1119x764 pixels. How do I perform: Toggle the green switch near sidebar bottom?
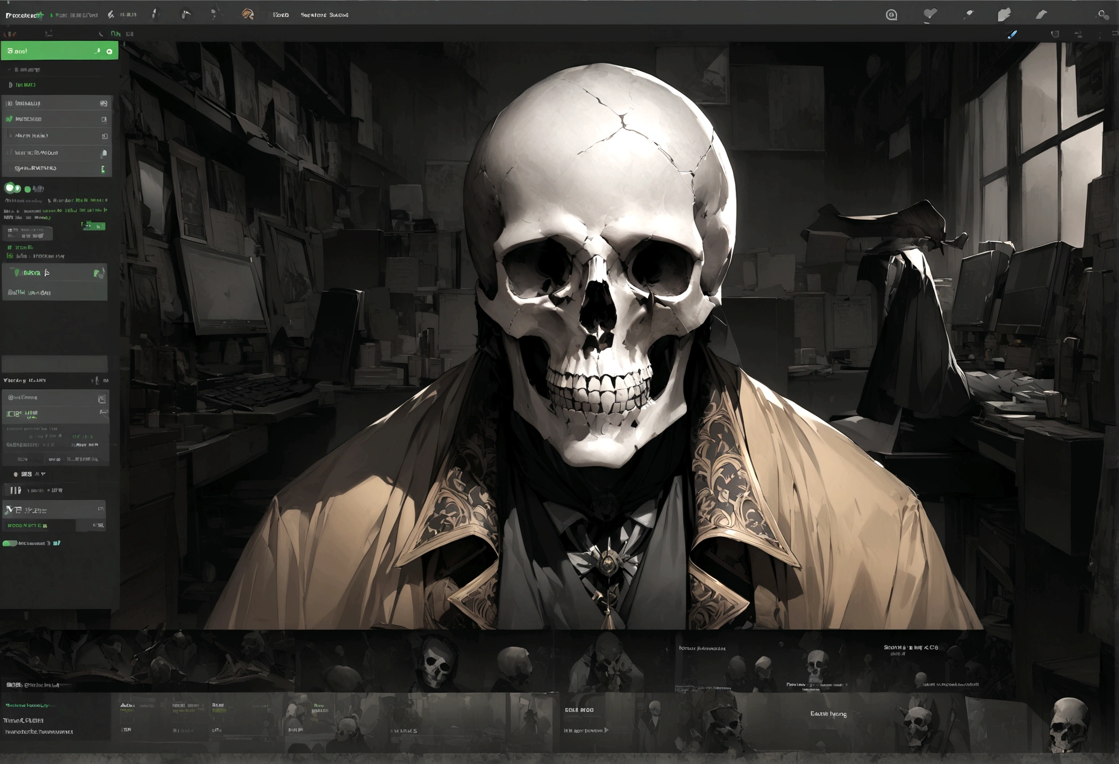[10, 543]
